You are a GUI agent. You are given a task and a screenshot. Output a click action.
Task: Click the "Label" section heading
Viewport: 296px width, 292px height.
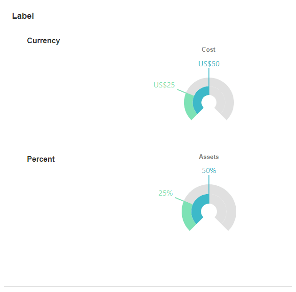(23, 16)
